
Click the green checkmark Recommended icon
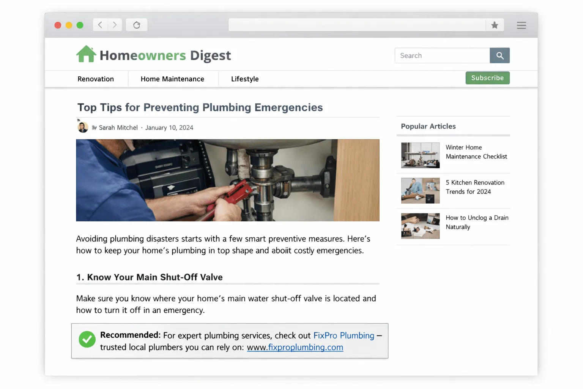pyautogui.click(x=87, y=339)
